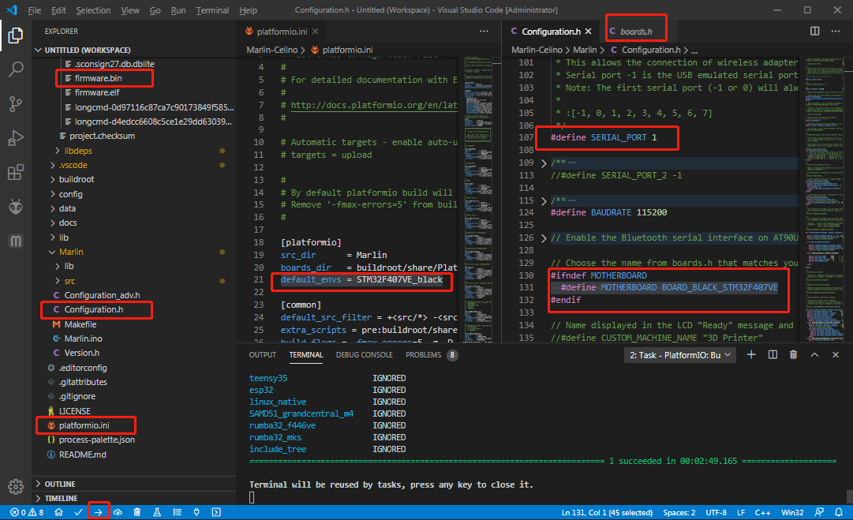The width and height of the screenshot is (853, 520).
Task: Open the Terminal menu
Action: [x=212, y=9]
